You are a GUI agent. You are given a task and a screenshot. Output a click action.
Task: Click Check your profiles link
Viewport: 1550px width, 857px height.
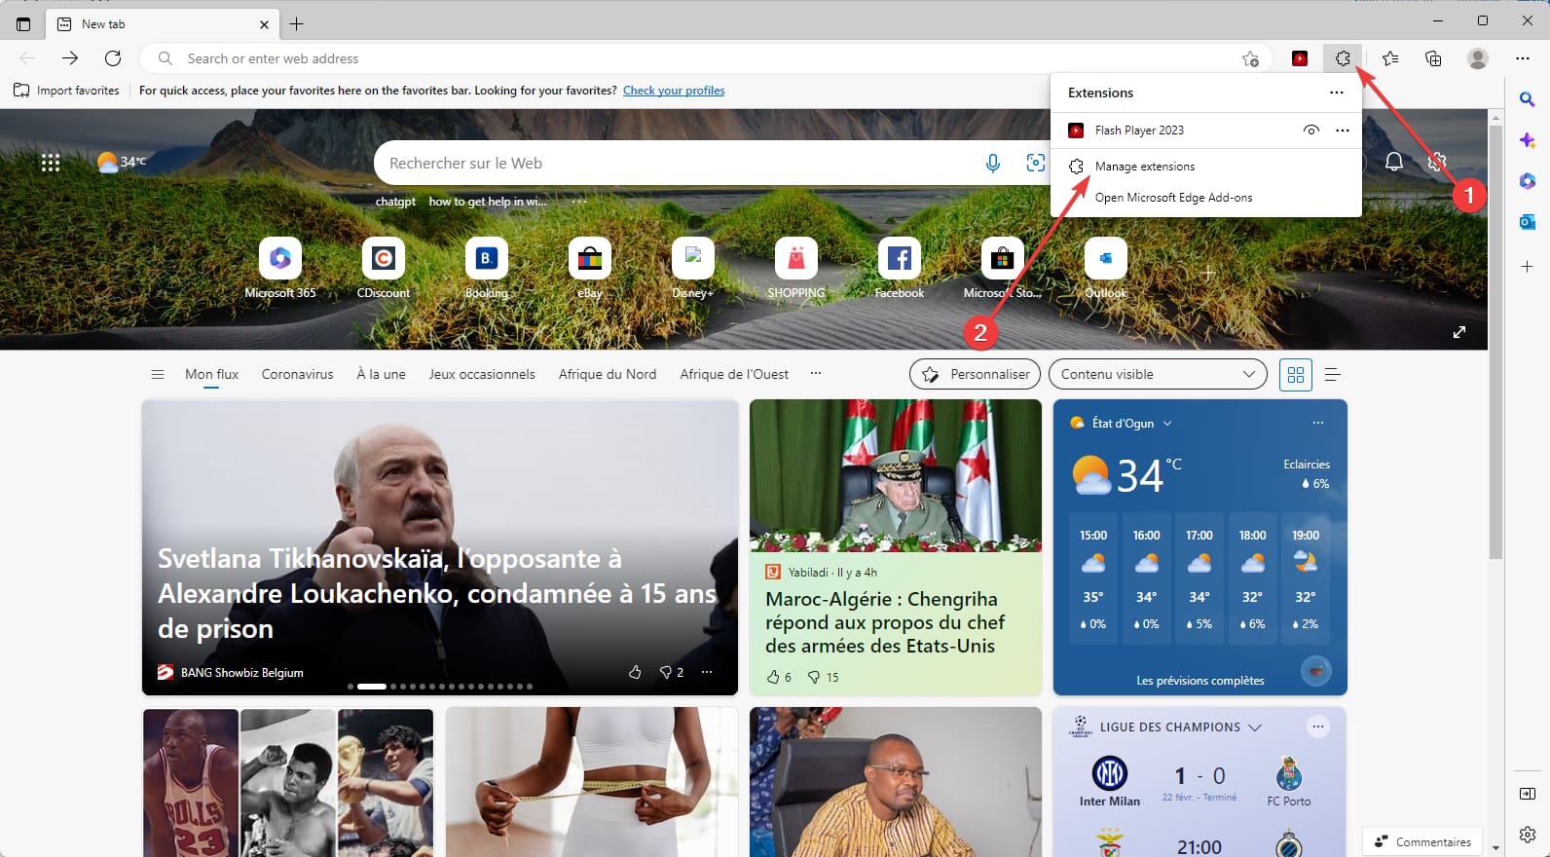click(x=674, y=91)
